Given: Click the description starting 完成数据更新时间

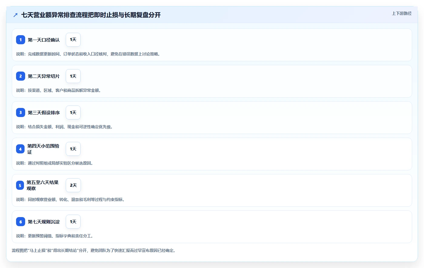Looking at the screenshot, I should (x=88, y=54).
